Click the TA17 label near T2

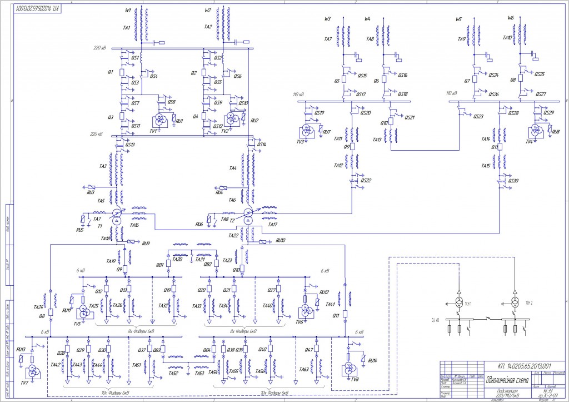tap(272, 225)
